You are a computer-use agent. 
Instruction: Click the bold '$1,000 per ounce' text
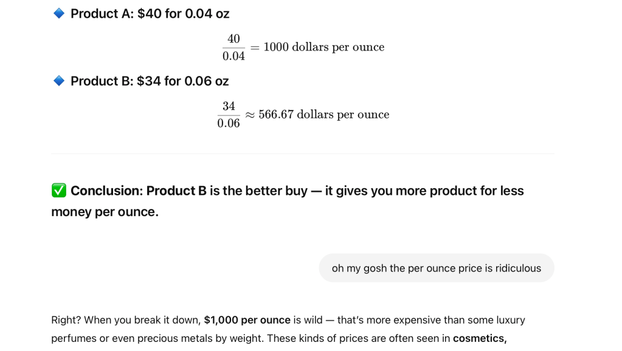pyautogui.click(x=247, y=320)
